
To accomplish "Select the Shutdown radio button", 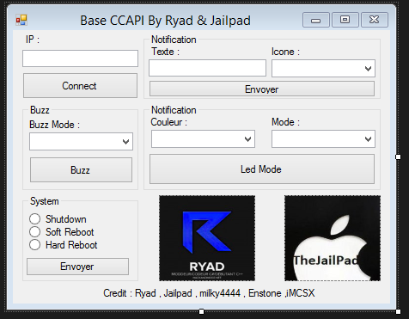I will click(x=58, y=219).
